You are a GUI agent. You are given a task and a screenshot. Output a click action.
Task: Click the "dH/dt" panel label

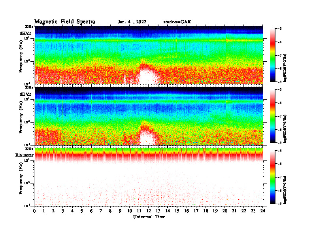(x=25, y=33)
